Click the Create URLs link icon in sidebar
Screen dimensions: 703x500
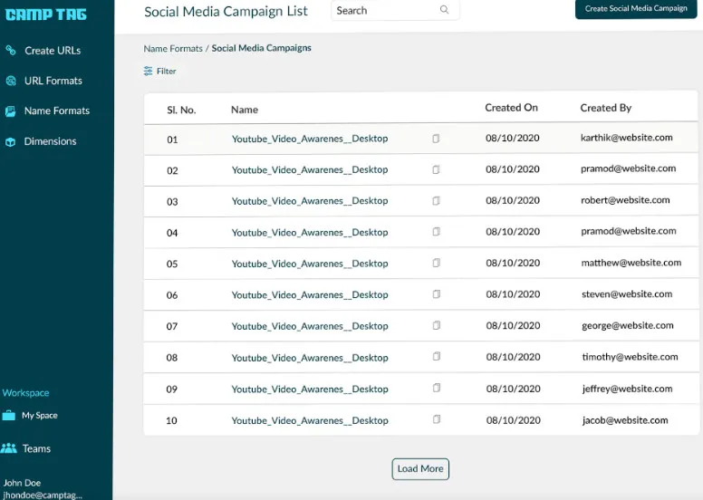point(11,51)
